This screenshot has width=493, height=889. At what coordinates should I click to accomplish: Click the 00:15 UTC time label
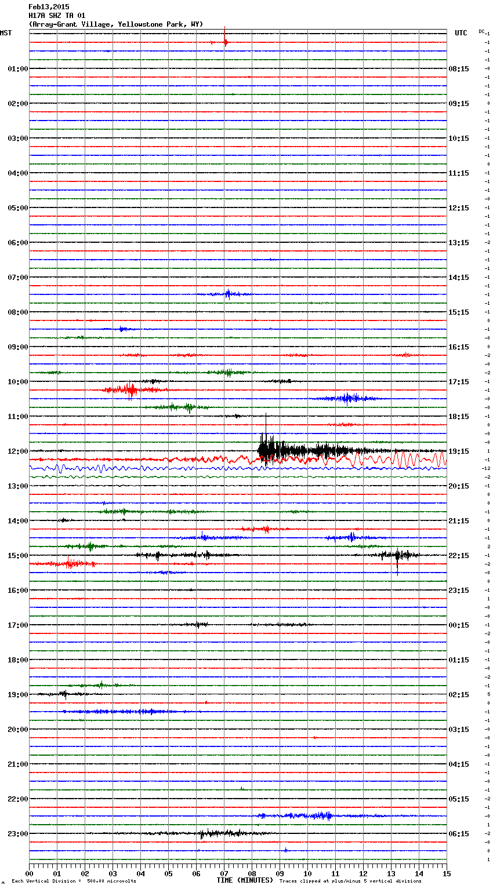click(x=459, y=625)
